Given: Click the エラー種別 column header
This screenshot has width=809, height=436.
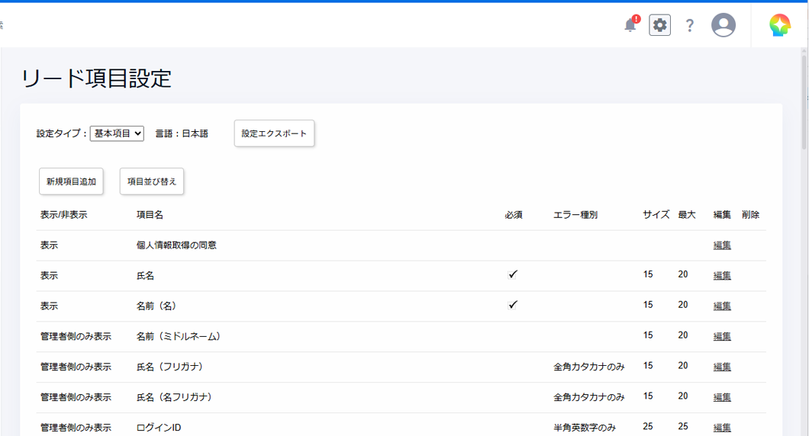Looking at the screenshot, I should (575, 215).
